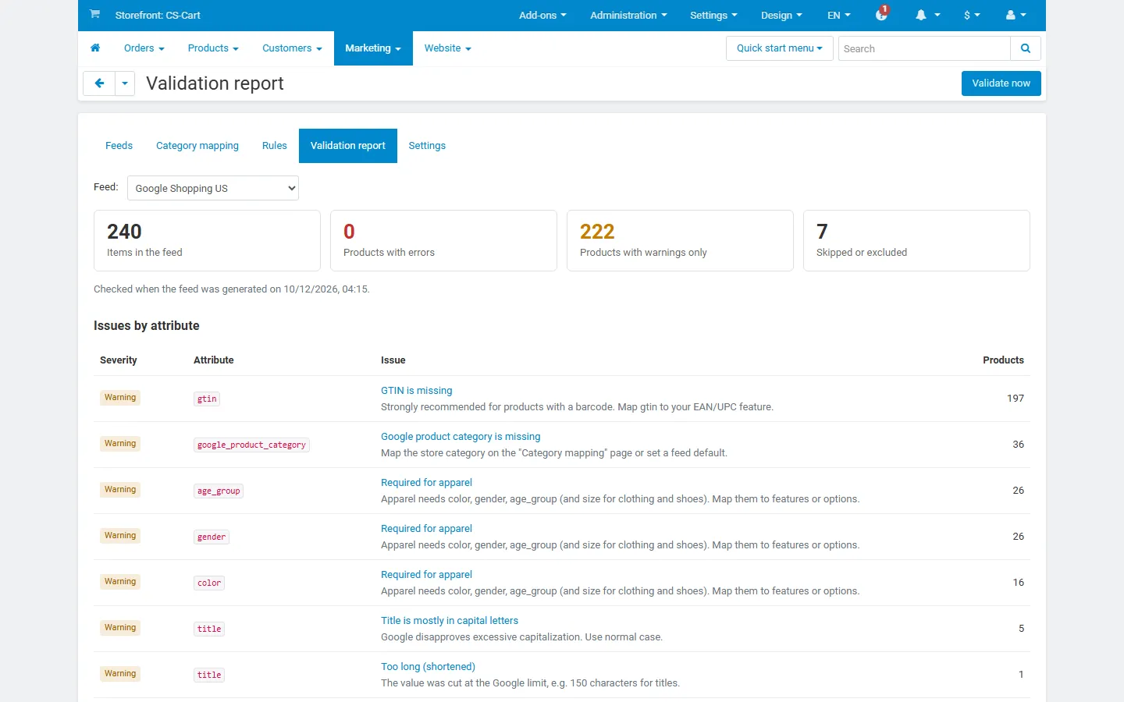Open the Feed select box Google Shopping US
The width and height of the screenshot is (1124, 702).
(x=213, y=188)
